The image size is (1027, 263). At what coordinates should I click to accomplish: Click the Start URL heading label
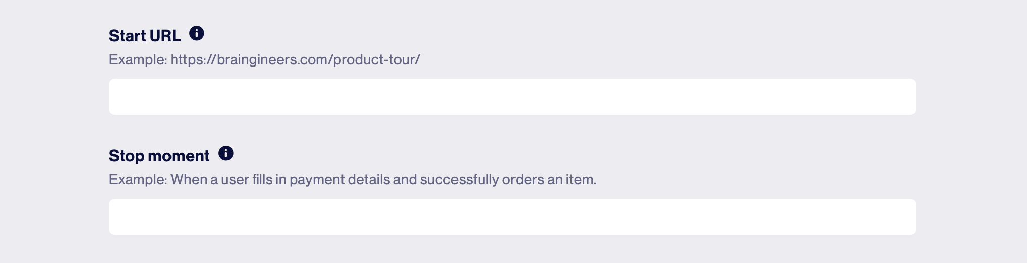pyautogui.click(x=145, y=36)
